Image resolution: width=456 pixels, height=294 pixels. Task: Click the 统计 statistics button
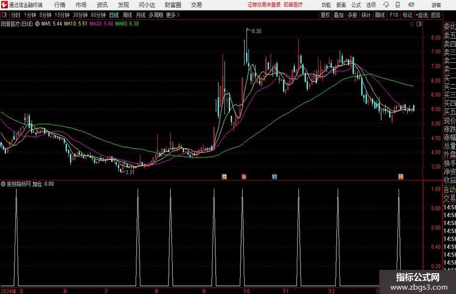366,15
